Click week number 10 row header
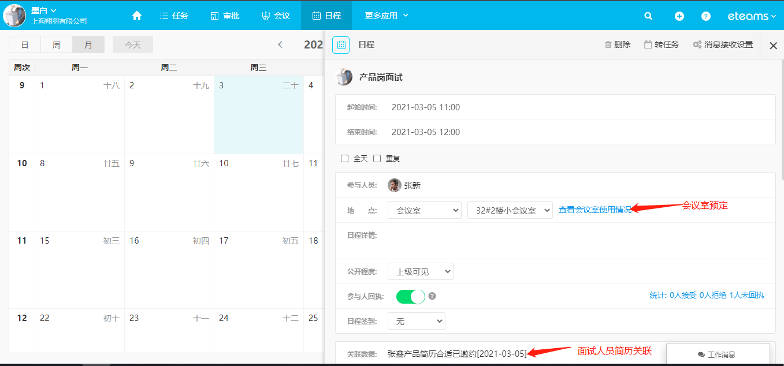 [x=22, y=163]
